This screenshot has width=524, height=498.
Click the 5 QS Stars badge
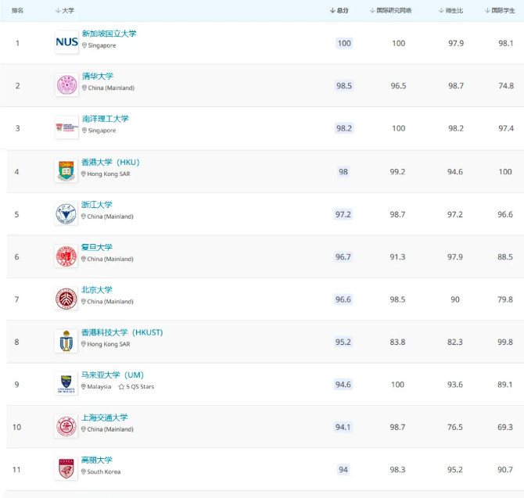[x=136, y=386]
